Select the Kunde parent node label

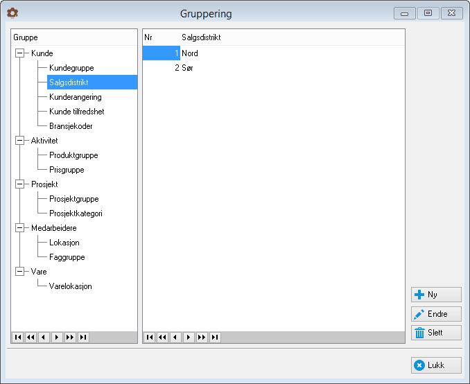pos(42,53)
